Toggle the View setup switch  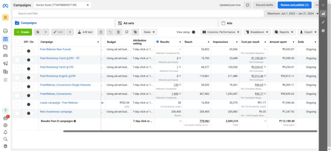(x=195, y=32)
